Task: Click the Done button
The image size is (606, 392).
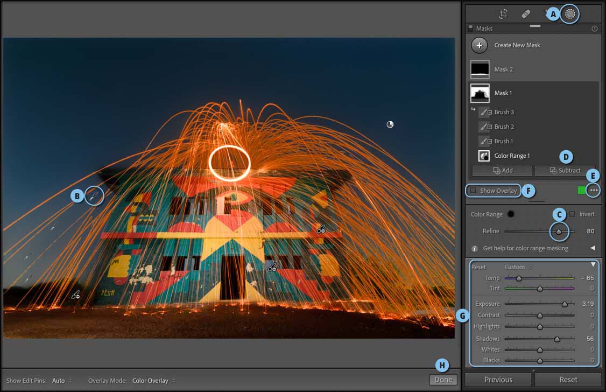Action: point(443,380)
